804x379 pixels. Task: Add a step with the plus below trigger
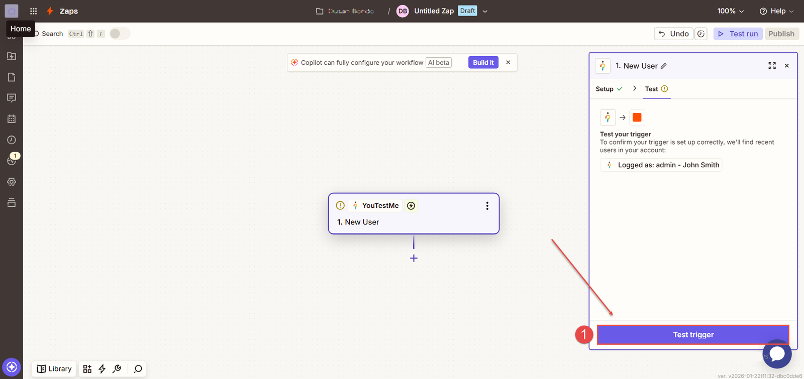414,258
